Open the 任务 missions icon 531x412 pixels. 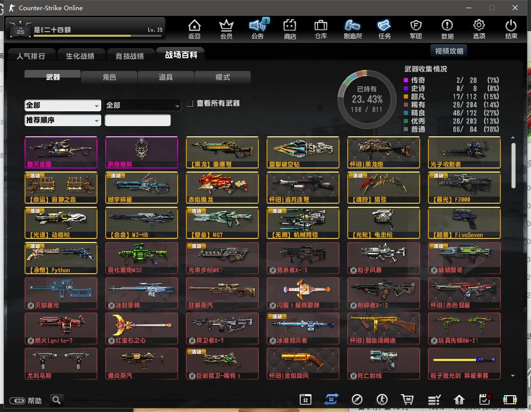tap(384, 29)
